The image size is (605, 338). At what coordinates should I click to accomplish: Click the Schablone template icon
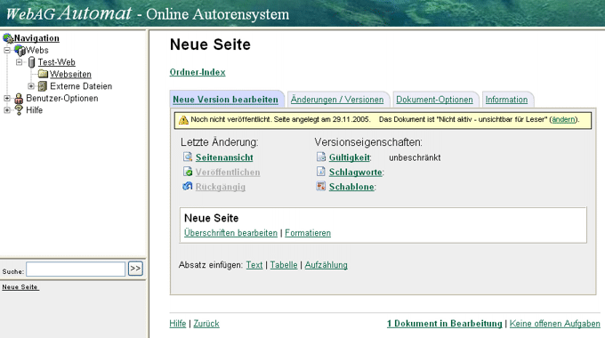click(321, 186)
